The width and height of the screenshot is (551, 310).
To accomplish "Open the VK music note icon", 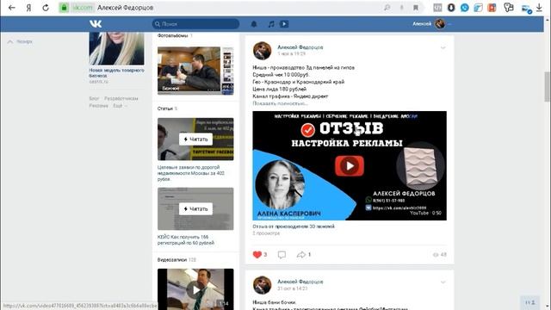I will tap(271, 24).
